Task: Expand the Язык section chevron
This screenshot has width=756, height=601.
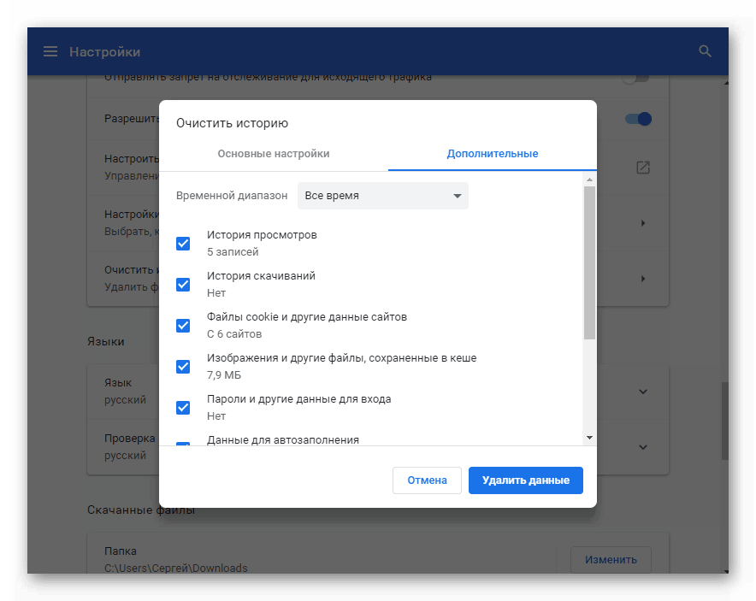Action: (x=643, y=392)
